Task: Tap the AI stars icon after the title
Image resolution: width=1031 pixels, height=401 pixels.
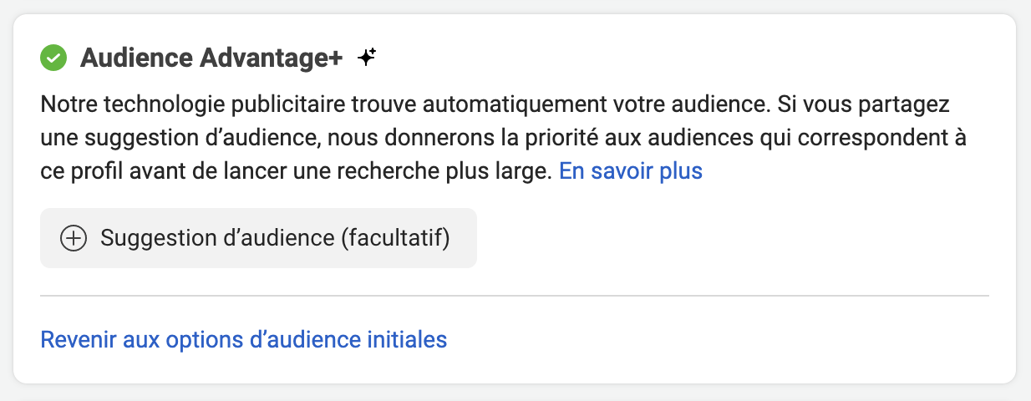Action: 366,58
